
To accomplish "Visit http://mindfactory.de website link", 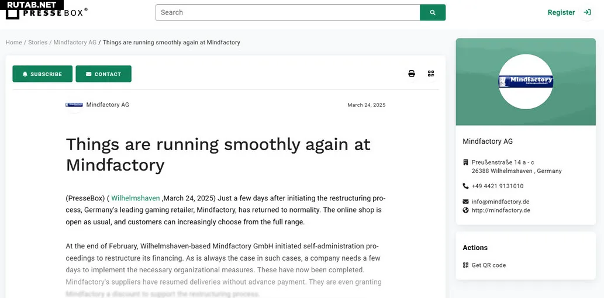I will 501,210.
